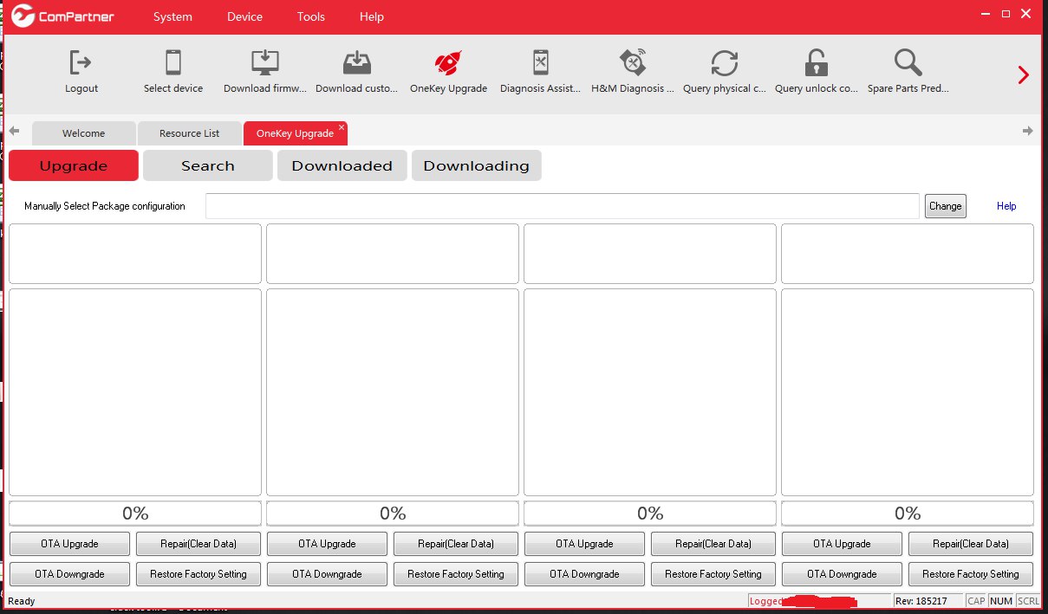The width and height of the screenshot is (1048, 614).
Task: Click the Query physical configuration icon
Action: click(725, 71)
